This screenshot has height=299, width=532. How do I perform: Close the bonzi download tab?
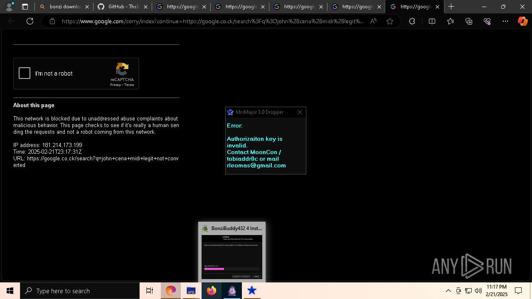[87, 7]
